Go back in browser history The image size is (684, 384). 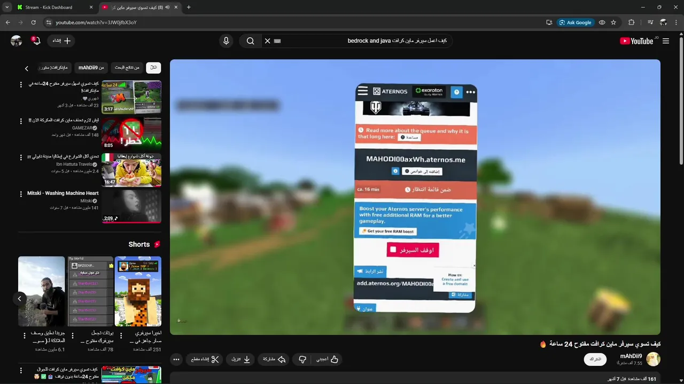(x=7, y=22)
